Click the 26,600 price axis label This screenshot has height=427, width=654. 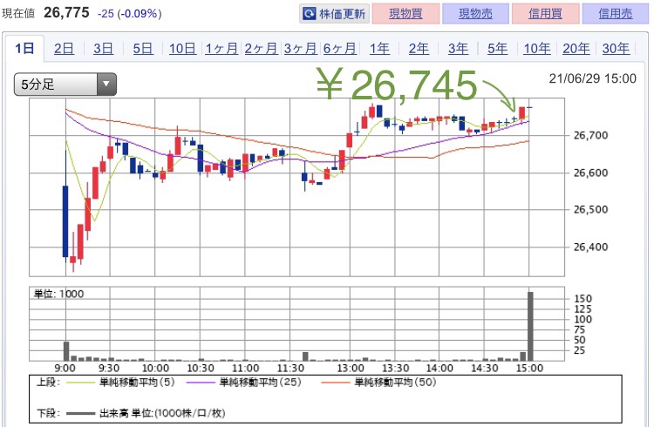(x=590, y=173)
